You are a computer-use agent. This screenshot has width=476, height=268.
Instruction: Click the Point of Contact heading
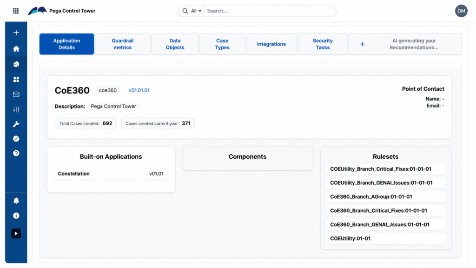click(x=423, y=89)
